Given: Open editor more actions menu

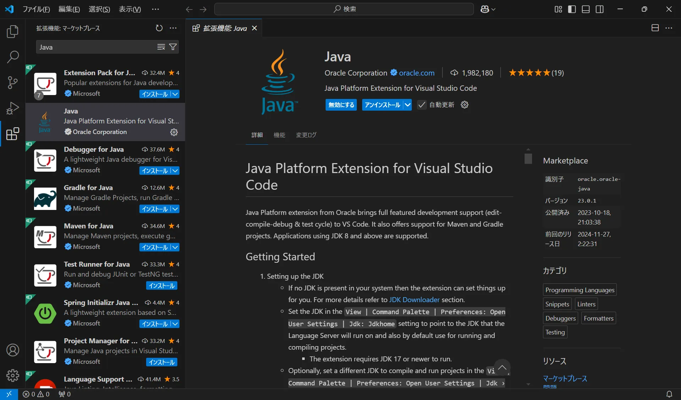Looking at the screenshot, I should [669, 28].
